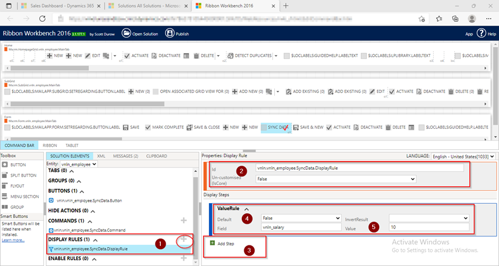Click the Open Solution folder icon
This screenshot has height=266, width=499.
(x=126, y=33)
